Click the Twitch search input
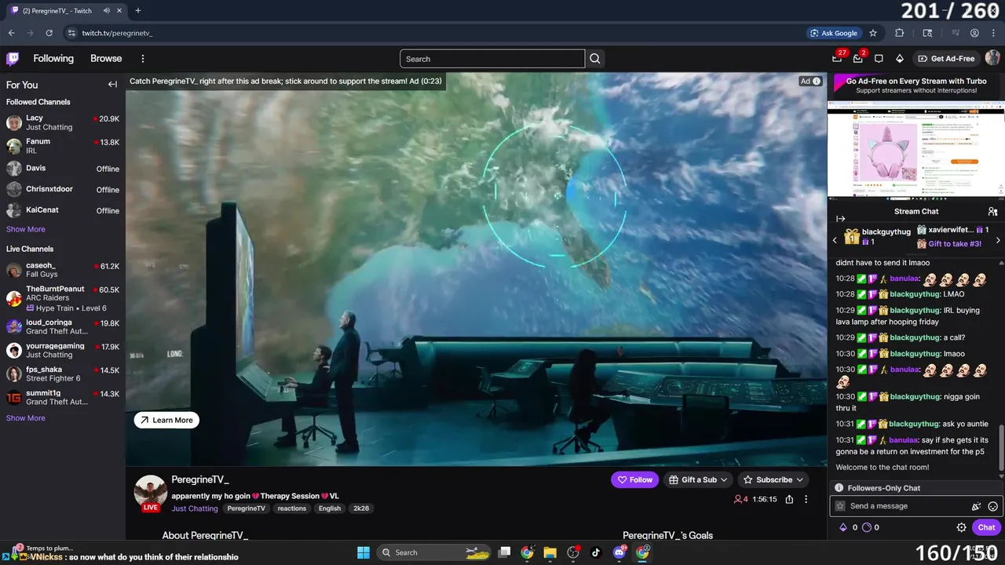 coord(492,59)
